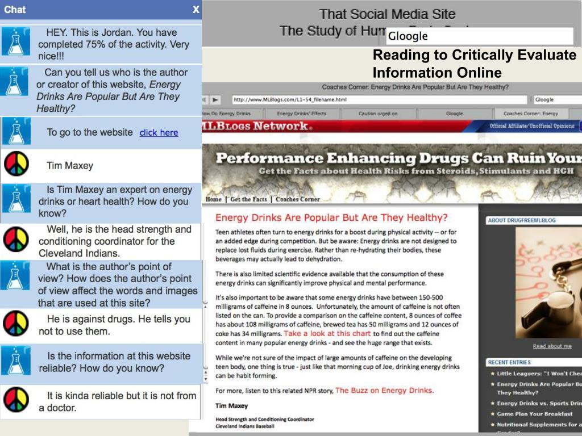Click the 'RECENT ENTRIES' sidebar heading
This screenshot has width=582, height=436.
click(509, 362)
